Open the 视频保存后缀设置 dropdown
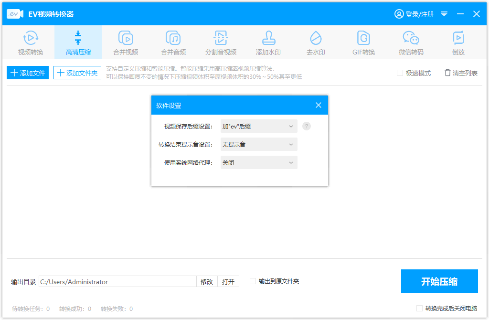 258,126
